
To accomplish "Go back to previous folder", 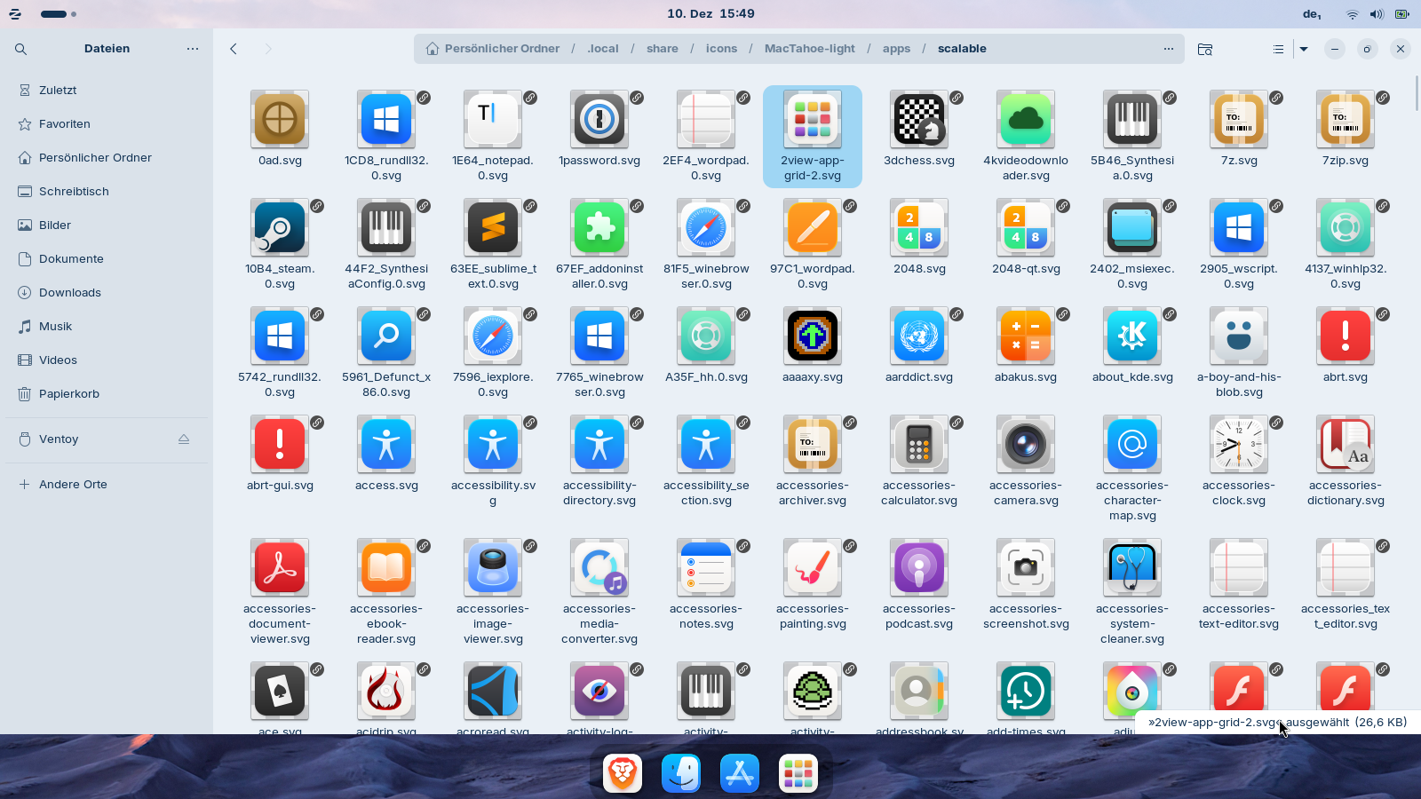I will coord(234,49).
